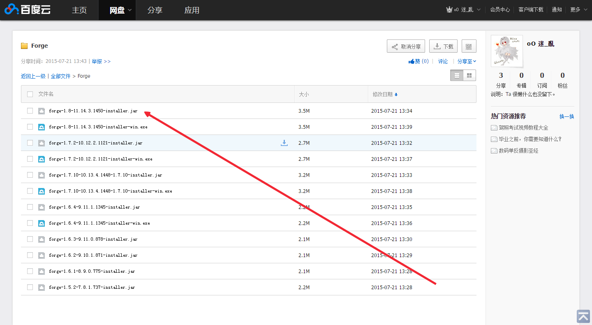Open the 评论 link
Viewport: 592px width, 325px height.
point(443,61)
